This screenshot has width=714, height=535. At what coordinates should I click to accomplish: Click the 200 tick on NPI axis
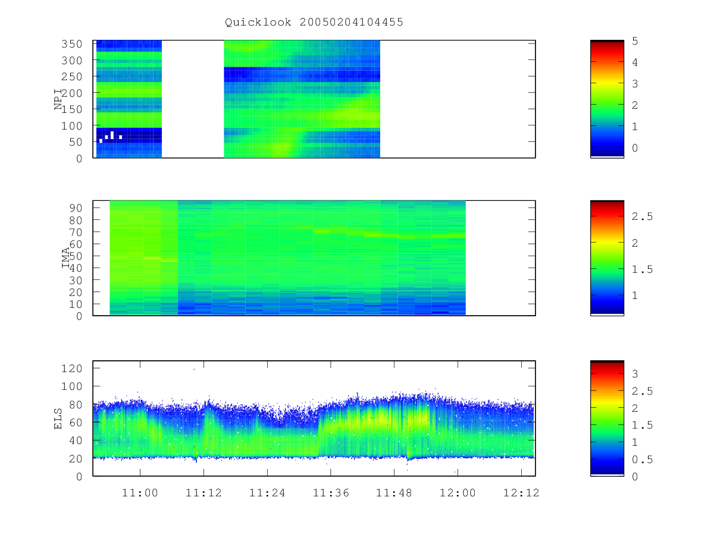coord(73,93)
